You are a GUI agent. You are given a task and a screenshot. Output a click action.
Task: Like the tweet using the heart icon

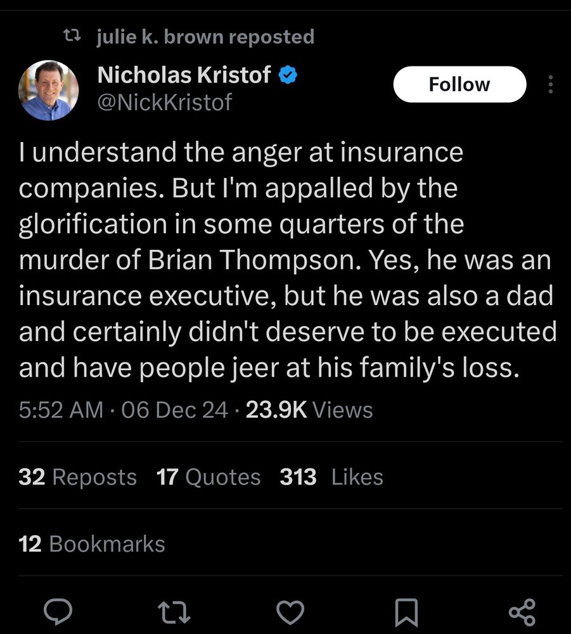290,612
